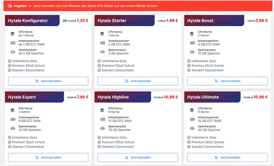Click '4 Kerne' in Expert card

pyautogui.click(x=24, y=112)
